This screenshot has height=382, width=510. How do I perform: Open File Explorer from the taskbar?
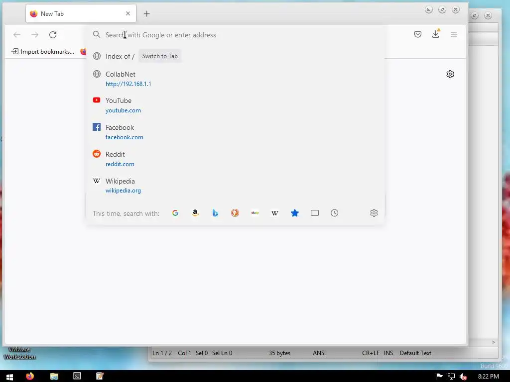click(54, 376)
